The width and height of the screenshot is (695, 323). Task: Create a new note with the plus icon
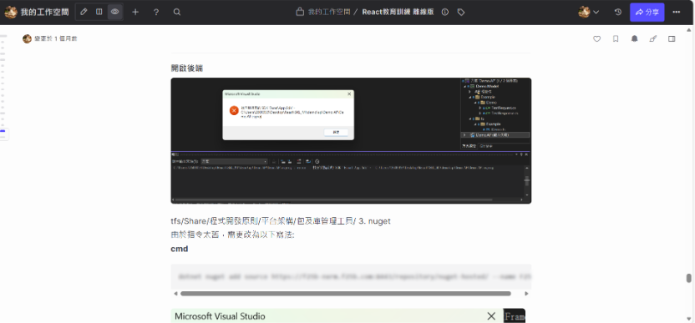[135, 12]
